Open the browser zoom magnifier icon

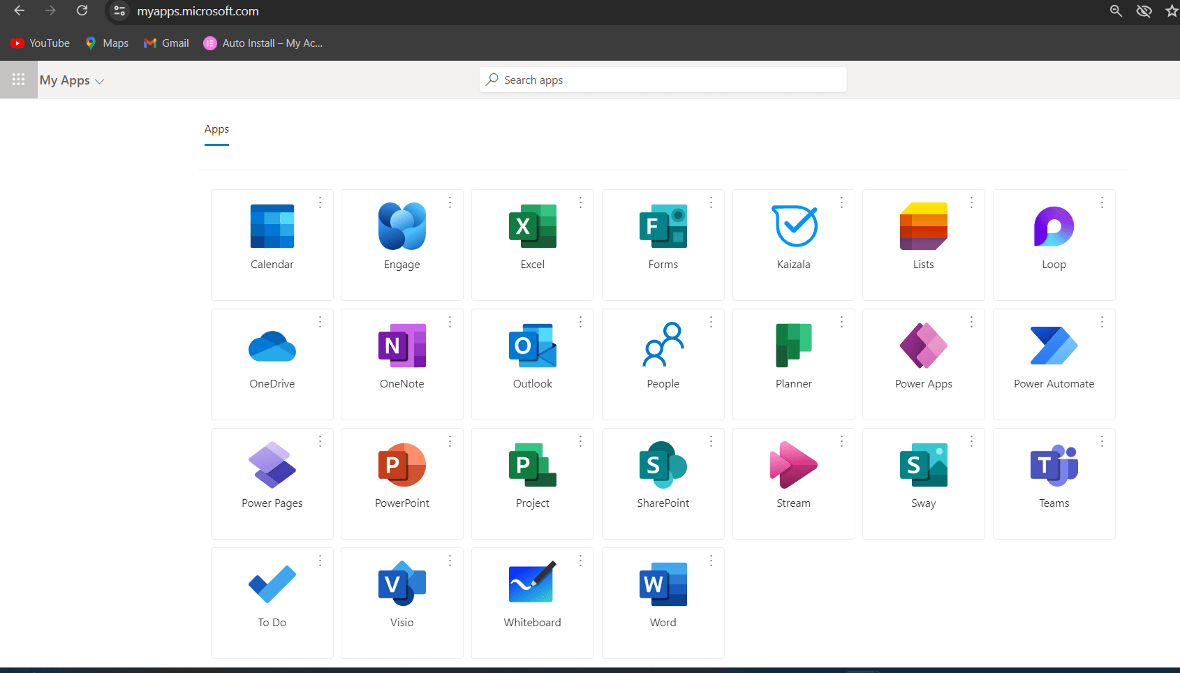(1116, 11)
